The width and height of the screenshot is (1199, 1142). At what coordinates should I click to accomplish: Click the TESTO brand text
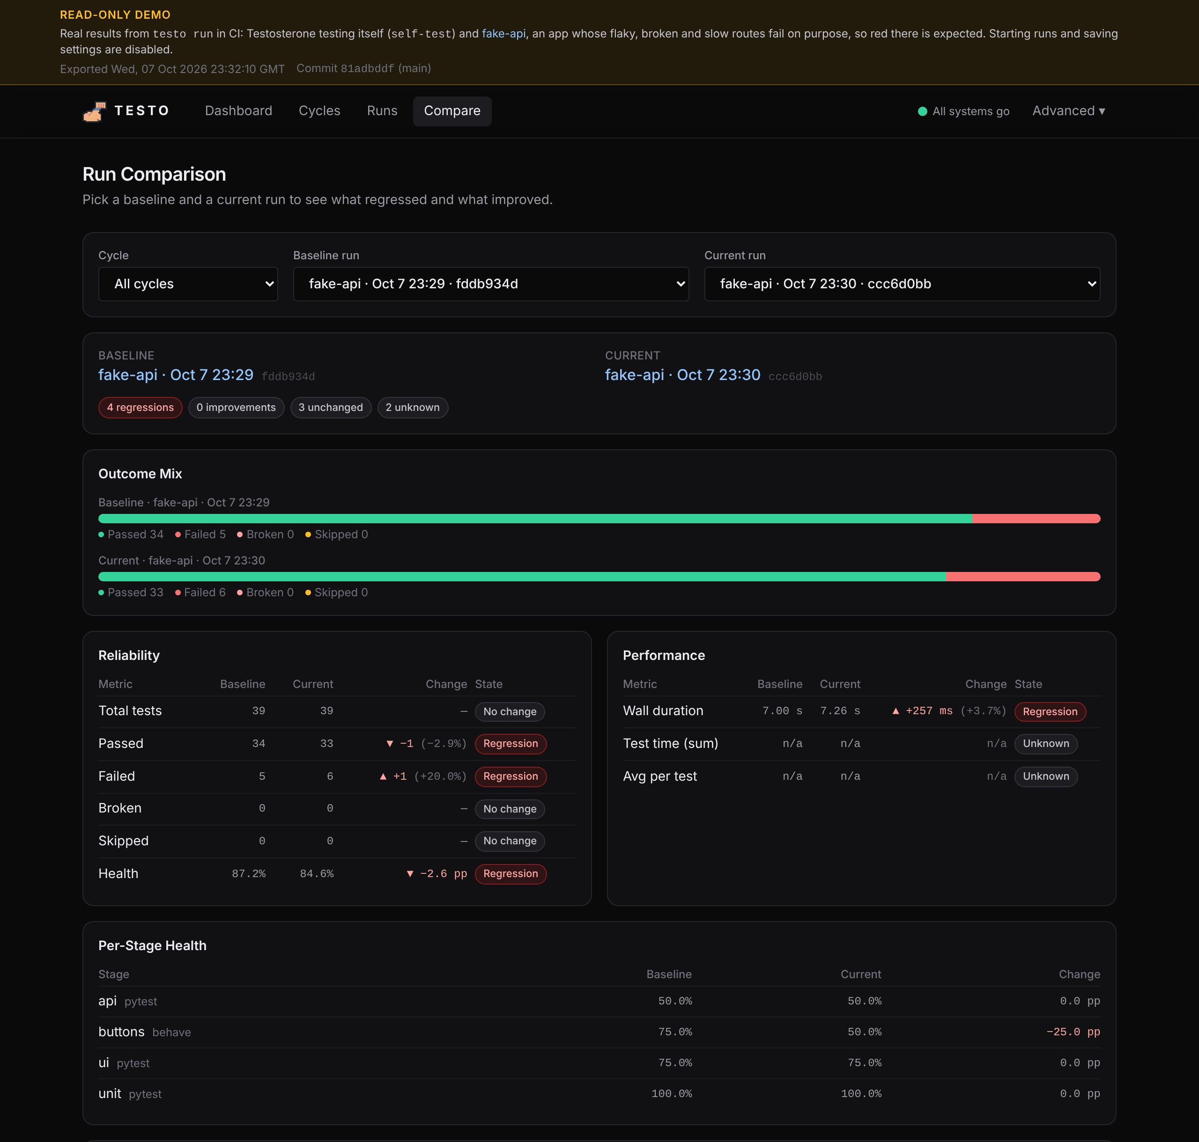pos(142,111)
